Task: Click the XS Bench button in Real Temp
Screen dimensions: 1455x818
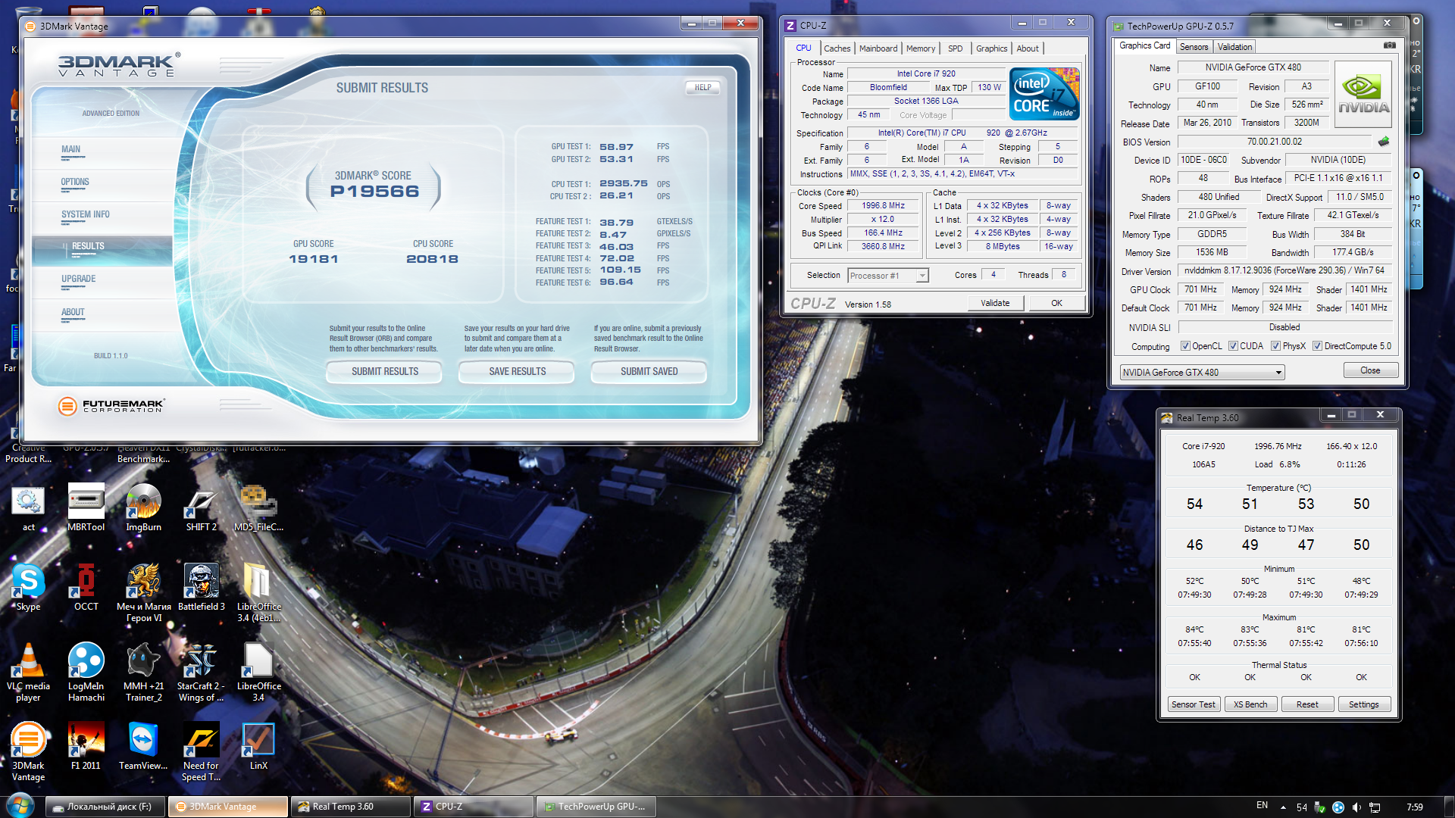Action: point(1250,704)
